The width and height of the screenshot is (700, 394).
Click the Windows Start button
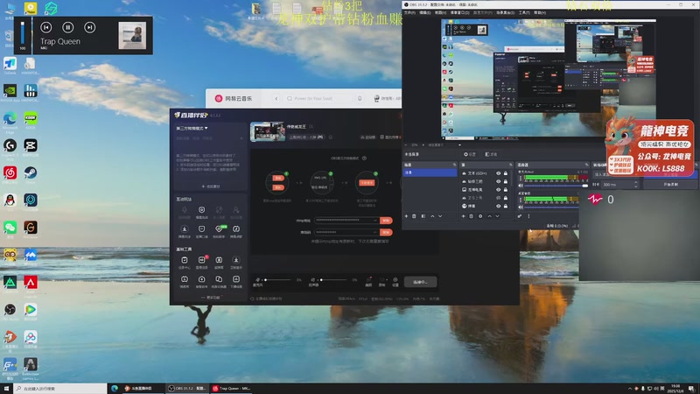[6, 389]
